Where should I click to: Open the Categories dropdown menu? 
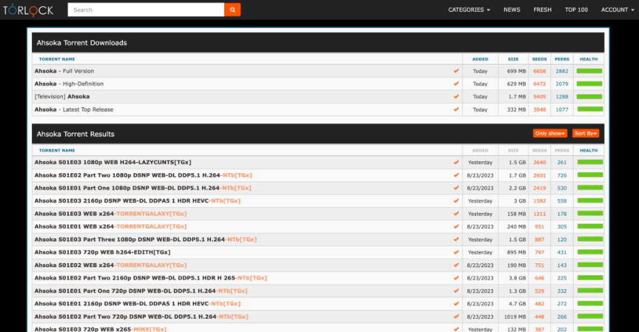469,10
